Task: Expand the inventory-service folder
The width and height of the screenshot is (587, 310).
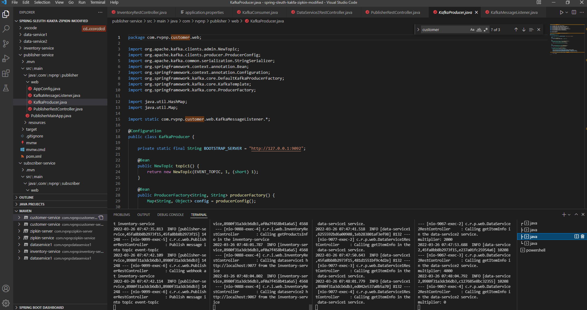Action: [39, 48]
